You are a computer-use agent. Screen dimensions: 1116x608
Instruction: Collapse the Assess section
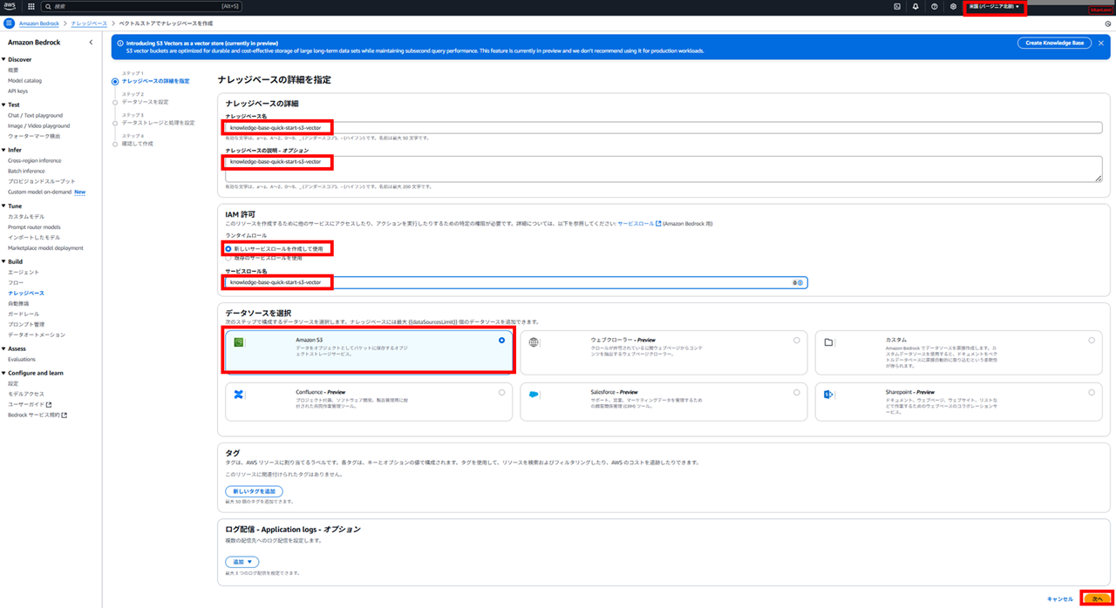pyautogui.click(x=3, y=348)
